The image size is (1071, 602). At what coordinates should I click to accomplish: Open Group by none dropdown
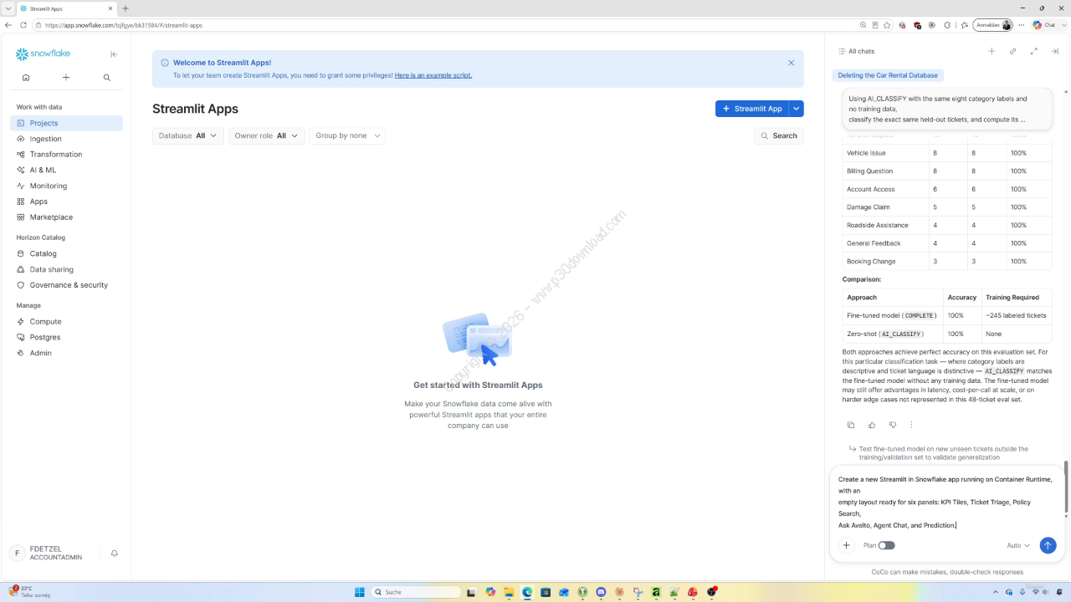347,135
